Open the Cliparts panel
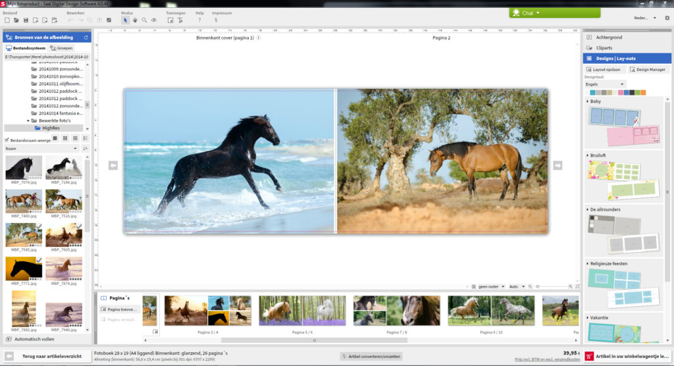The height and width of the screenshot is (366, 674). (x=604, y=48)
